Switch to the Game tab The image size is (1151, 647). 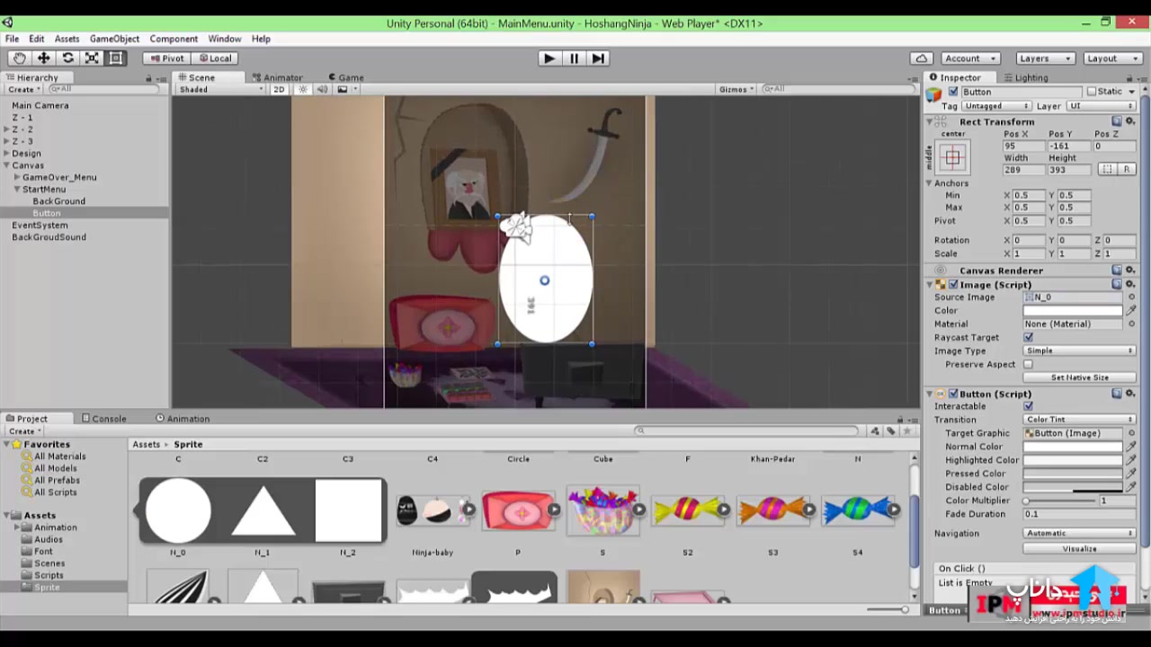[x=345, y=77]
